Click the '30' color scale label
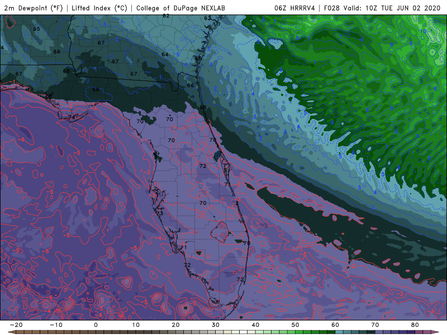Screen dimensions: 447x335 (x=216, y=325)
